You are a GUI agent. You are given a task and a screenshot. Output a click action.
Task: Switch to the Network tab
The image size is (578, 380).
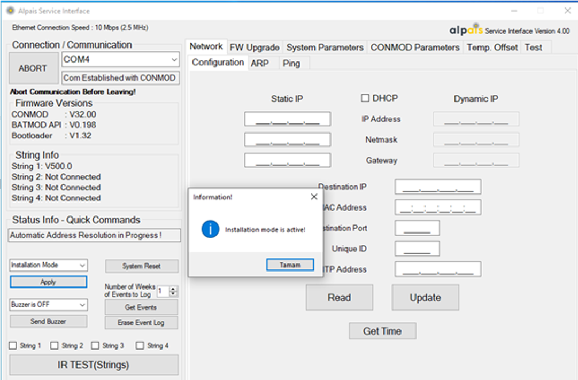pos(206,46)
